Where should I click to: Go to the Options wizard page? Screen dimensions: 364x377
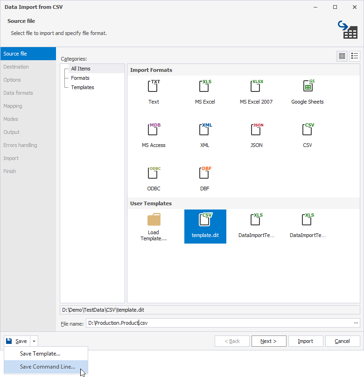point(28,80)
